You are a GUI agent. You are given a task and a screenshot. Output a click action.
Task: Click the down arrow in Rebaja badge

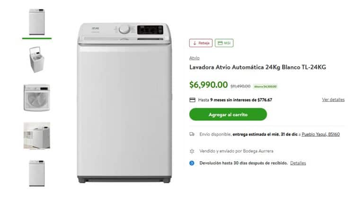coord(195,43)
